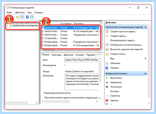Click the icon beside Отображать все выполняемые
This screenshot has height=114, width=156.
[x=107, y=45]
